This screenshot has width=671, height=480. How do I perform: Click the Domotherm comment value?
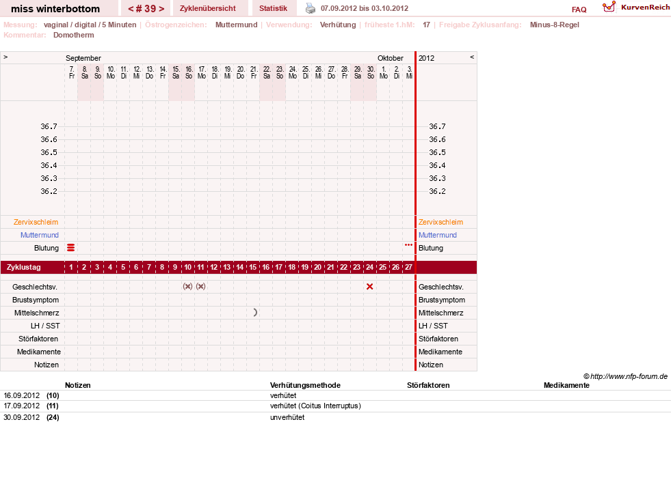coord(74,35)
